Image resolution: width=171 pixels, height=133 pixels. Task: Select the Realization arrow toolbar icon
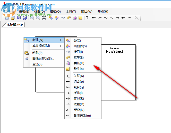point(112,18)
